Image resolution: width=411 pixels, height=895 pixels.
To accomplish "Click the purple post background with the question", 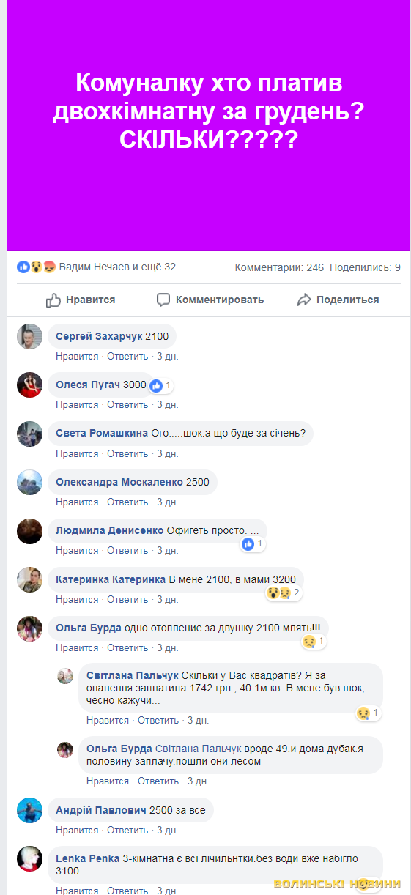I will [x=209, y=125].
